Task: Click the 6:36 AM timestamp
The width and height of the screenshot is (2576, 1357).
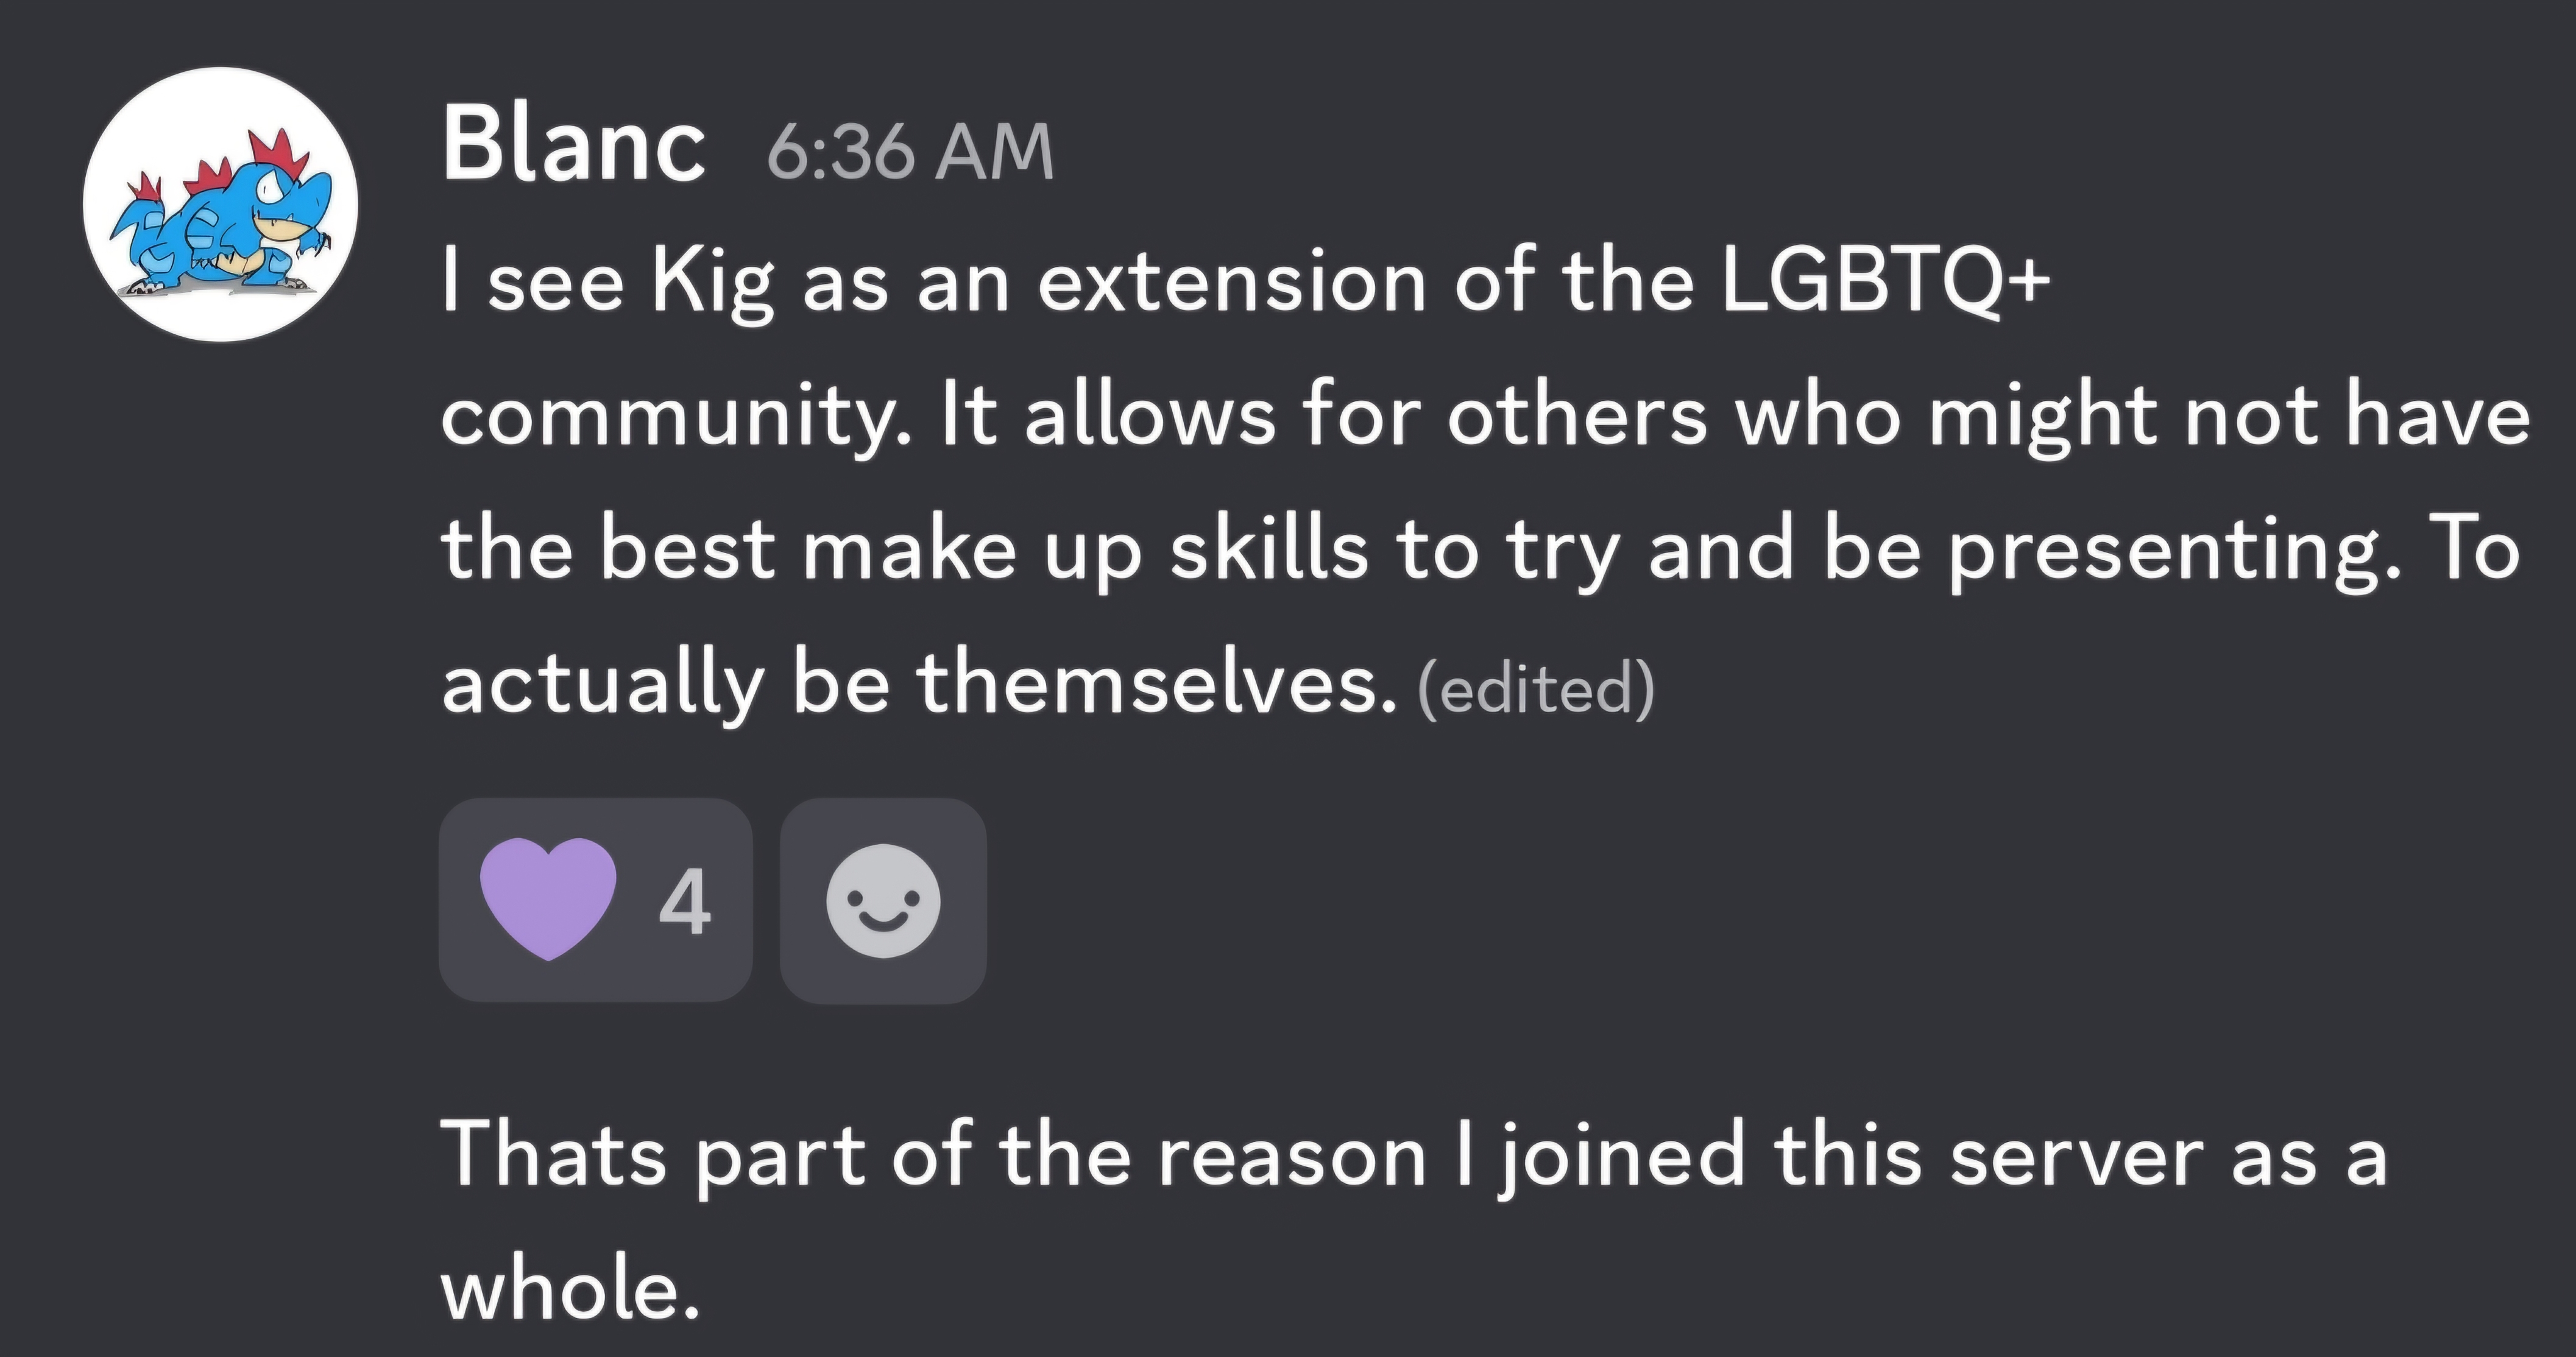Action: [910, 153]
